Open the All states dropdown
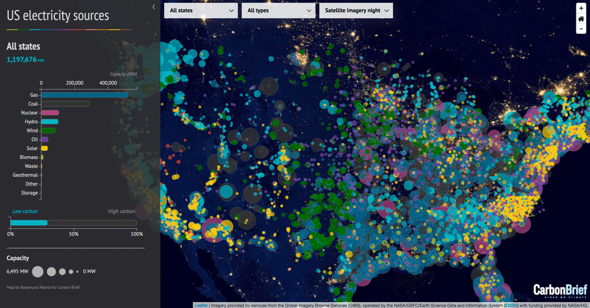 click(x=201, y=11)
